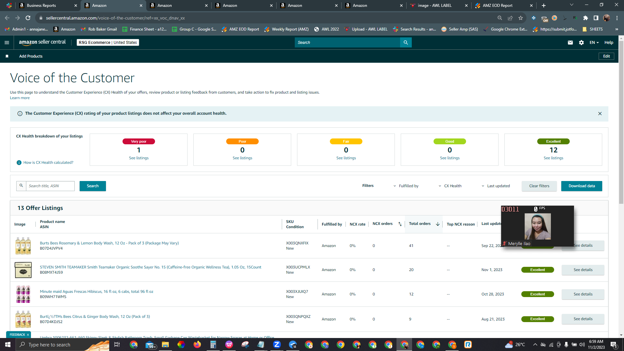Viewport: 624px width, 351px height.
Task: Click the browser address bar URL
Action: tap(115, 18)
